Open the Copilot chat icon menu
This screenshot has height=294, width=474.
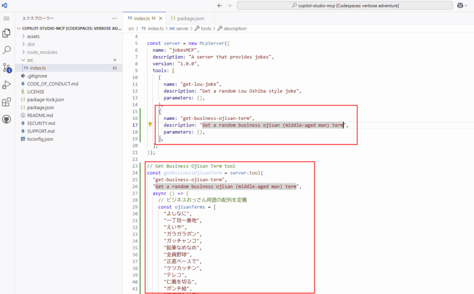462,6
